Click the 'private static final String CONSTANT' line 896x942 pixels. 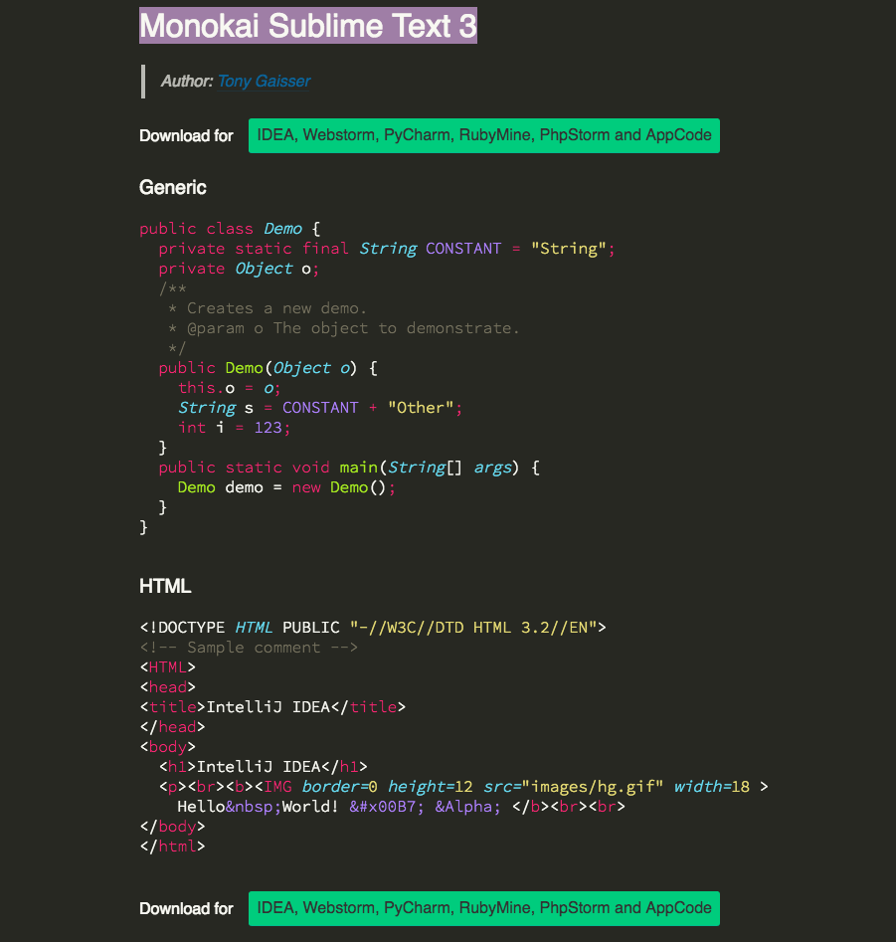387,249
